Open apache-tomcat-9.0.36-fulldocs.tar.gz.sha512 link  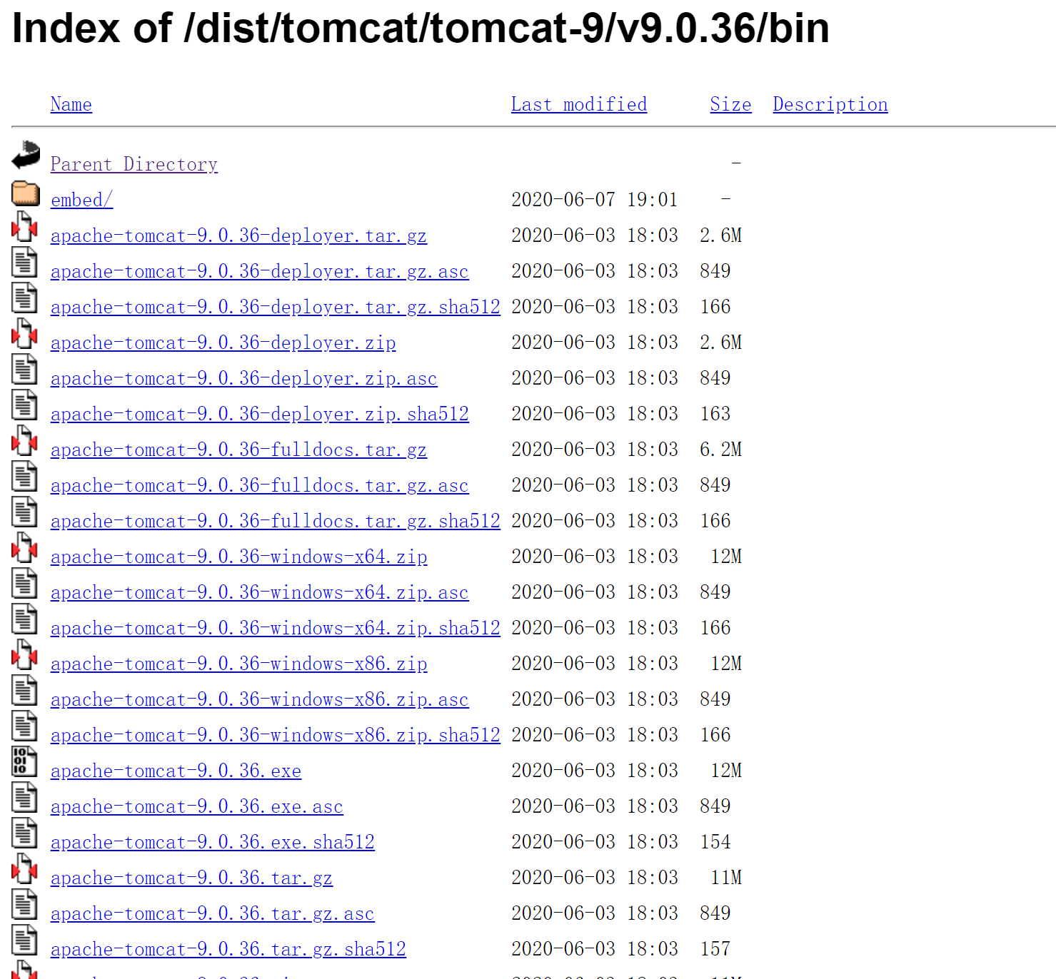point(276,522)
